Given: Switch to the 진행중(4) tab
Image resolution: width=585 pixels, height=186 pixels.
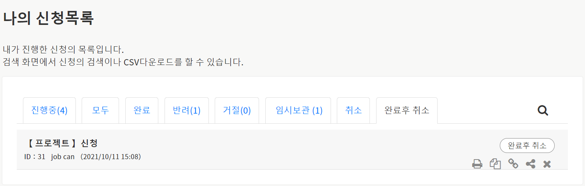Looking at the screenshot, I should 49,111.
